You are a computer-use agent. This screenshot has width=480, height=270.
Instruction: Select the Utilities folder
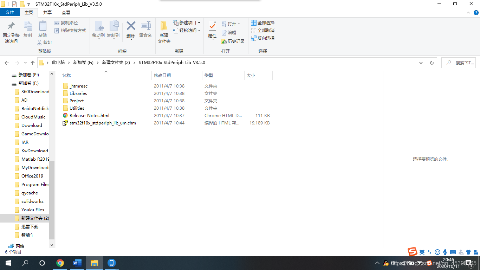coord(77,108)
